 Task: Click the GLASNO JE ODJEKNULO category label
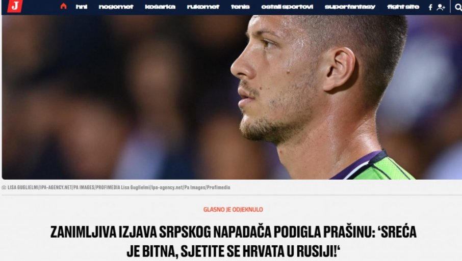click(233, 210)
